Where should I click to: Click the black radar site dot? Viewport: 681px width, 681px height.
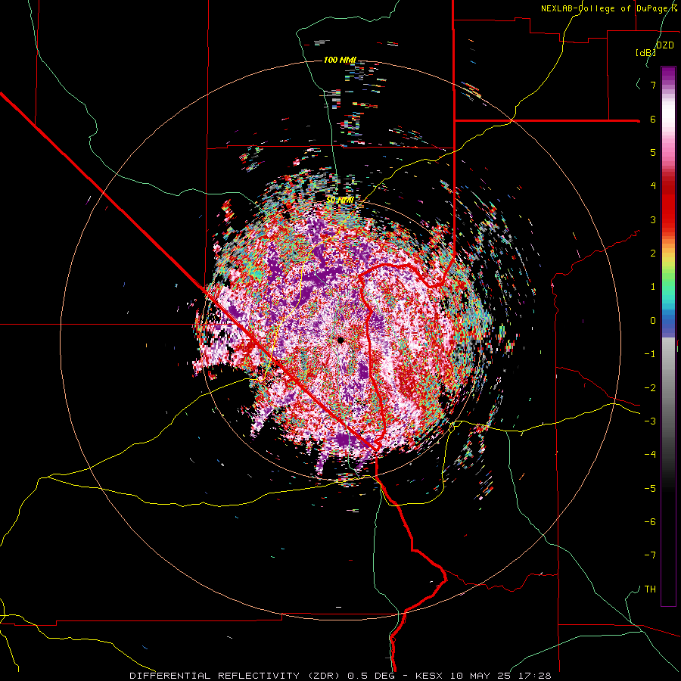[340, 340]
